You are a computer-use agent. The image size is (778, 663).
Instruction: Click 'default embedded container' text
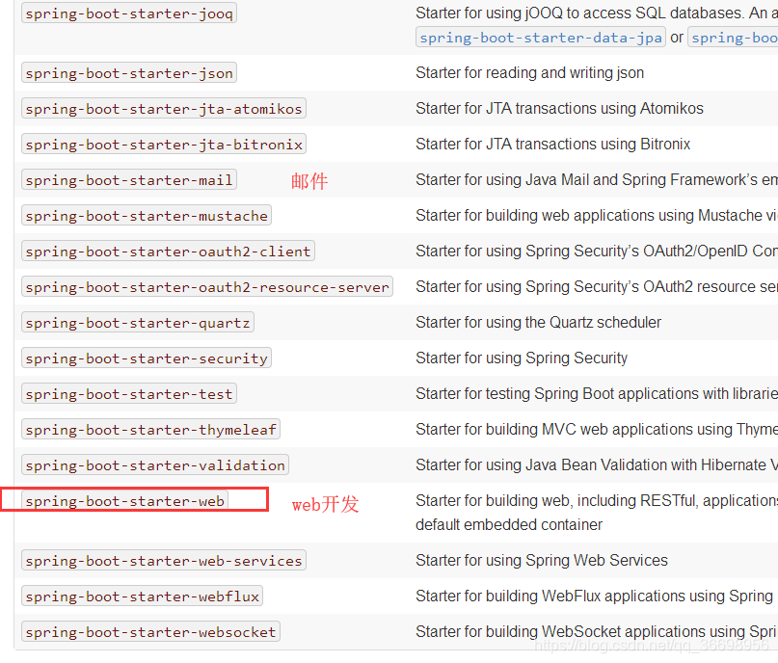tap(509, 525)
